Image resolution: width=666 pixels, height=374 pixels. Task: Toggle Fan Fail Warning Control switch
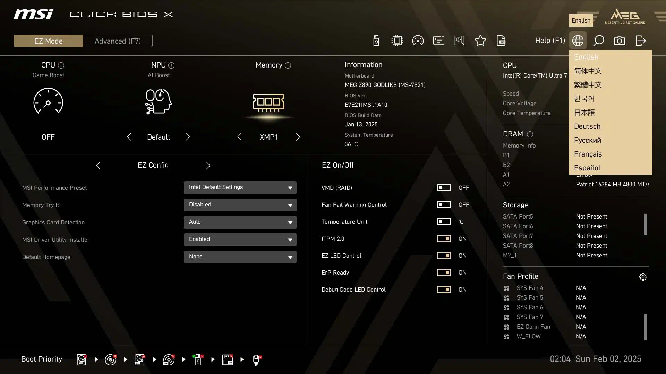point(444,205)
